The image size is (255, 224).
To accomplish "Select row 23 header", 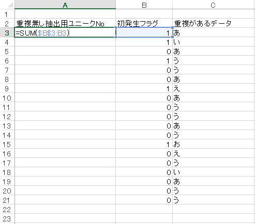I will click(x=7, y=218).
